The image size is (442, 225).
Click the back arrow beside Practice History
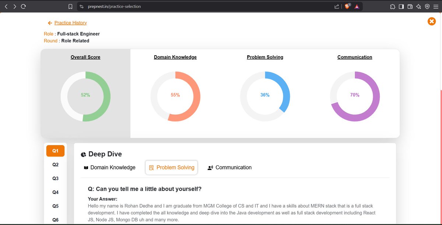[x=50, y=23]
